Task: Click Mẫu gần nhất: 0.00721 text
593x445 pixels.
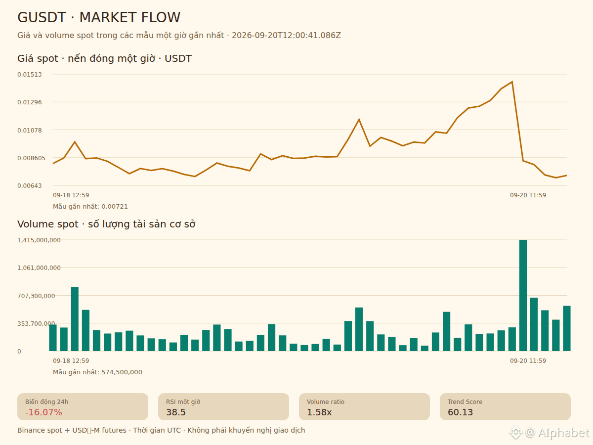Action: [90, 207]
